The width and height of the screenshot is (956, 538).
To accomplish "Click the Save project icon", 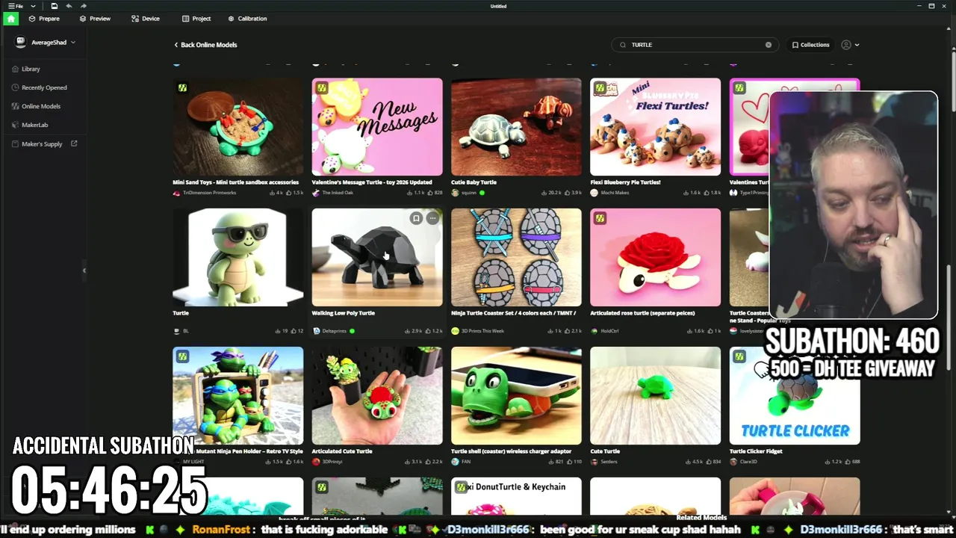I will point(54,6).
